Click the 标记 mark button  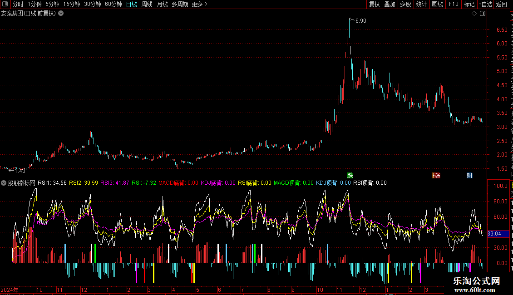pyautogui.click(x=469, y=4)
